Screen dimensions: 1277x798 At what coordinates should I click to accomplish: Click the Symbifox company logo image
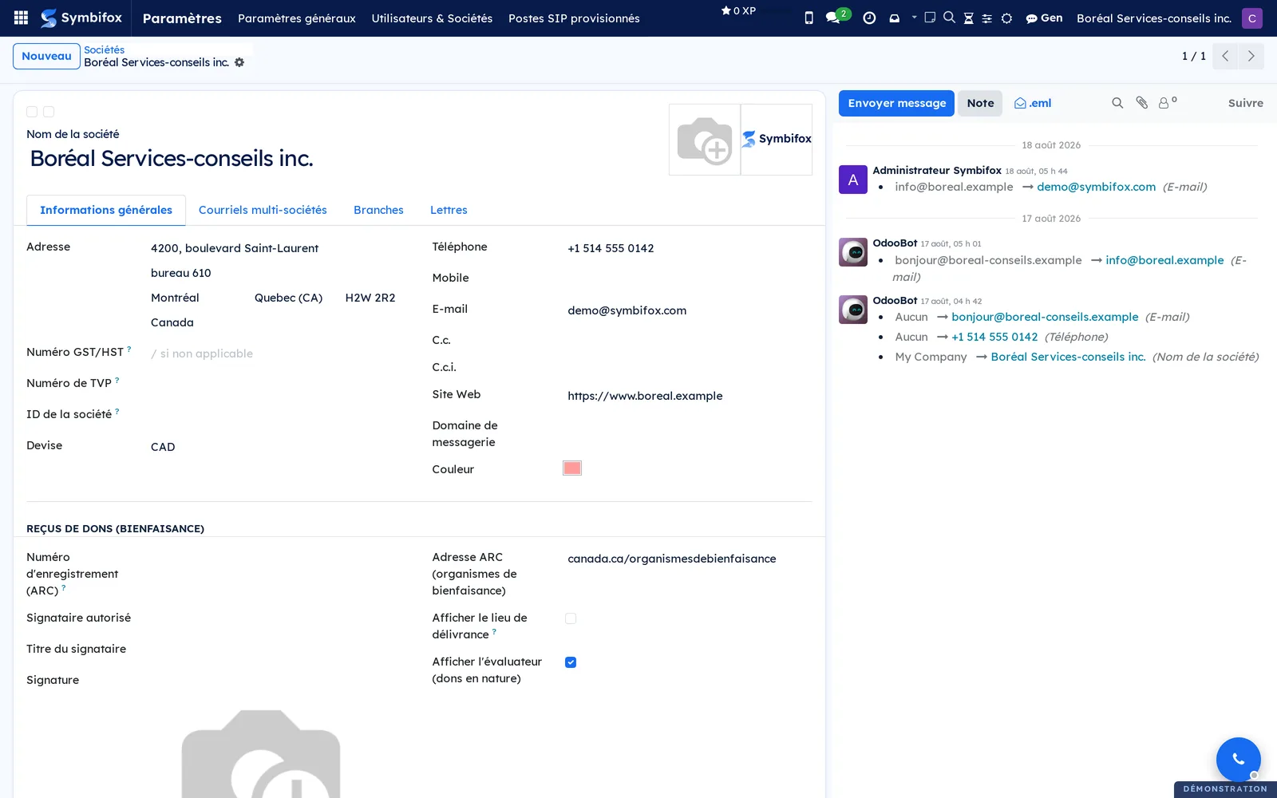[777, 140]
